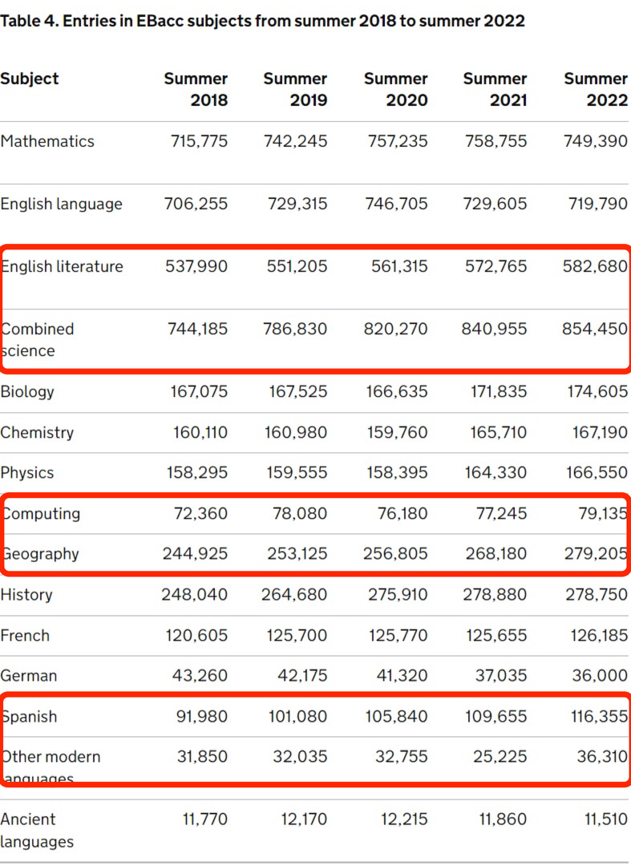Image resolution: width=631 pixels, height=866 pixels.
Task: Click the Subject column header
Action: (x=30, y=79)
